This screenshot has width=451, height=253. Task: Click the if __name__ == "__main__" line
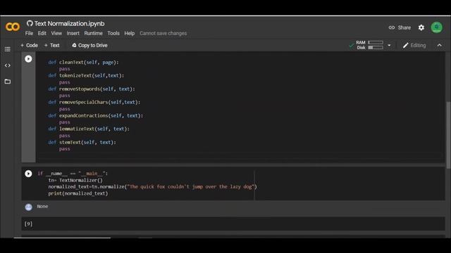click(73, 174)
